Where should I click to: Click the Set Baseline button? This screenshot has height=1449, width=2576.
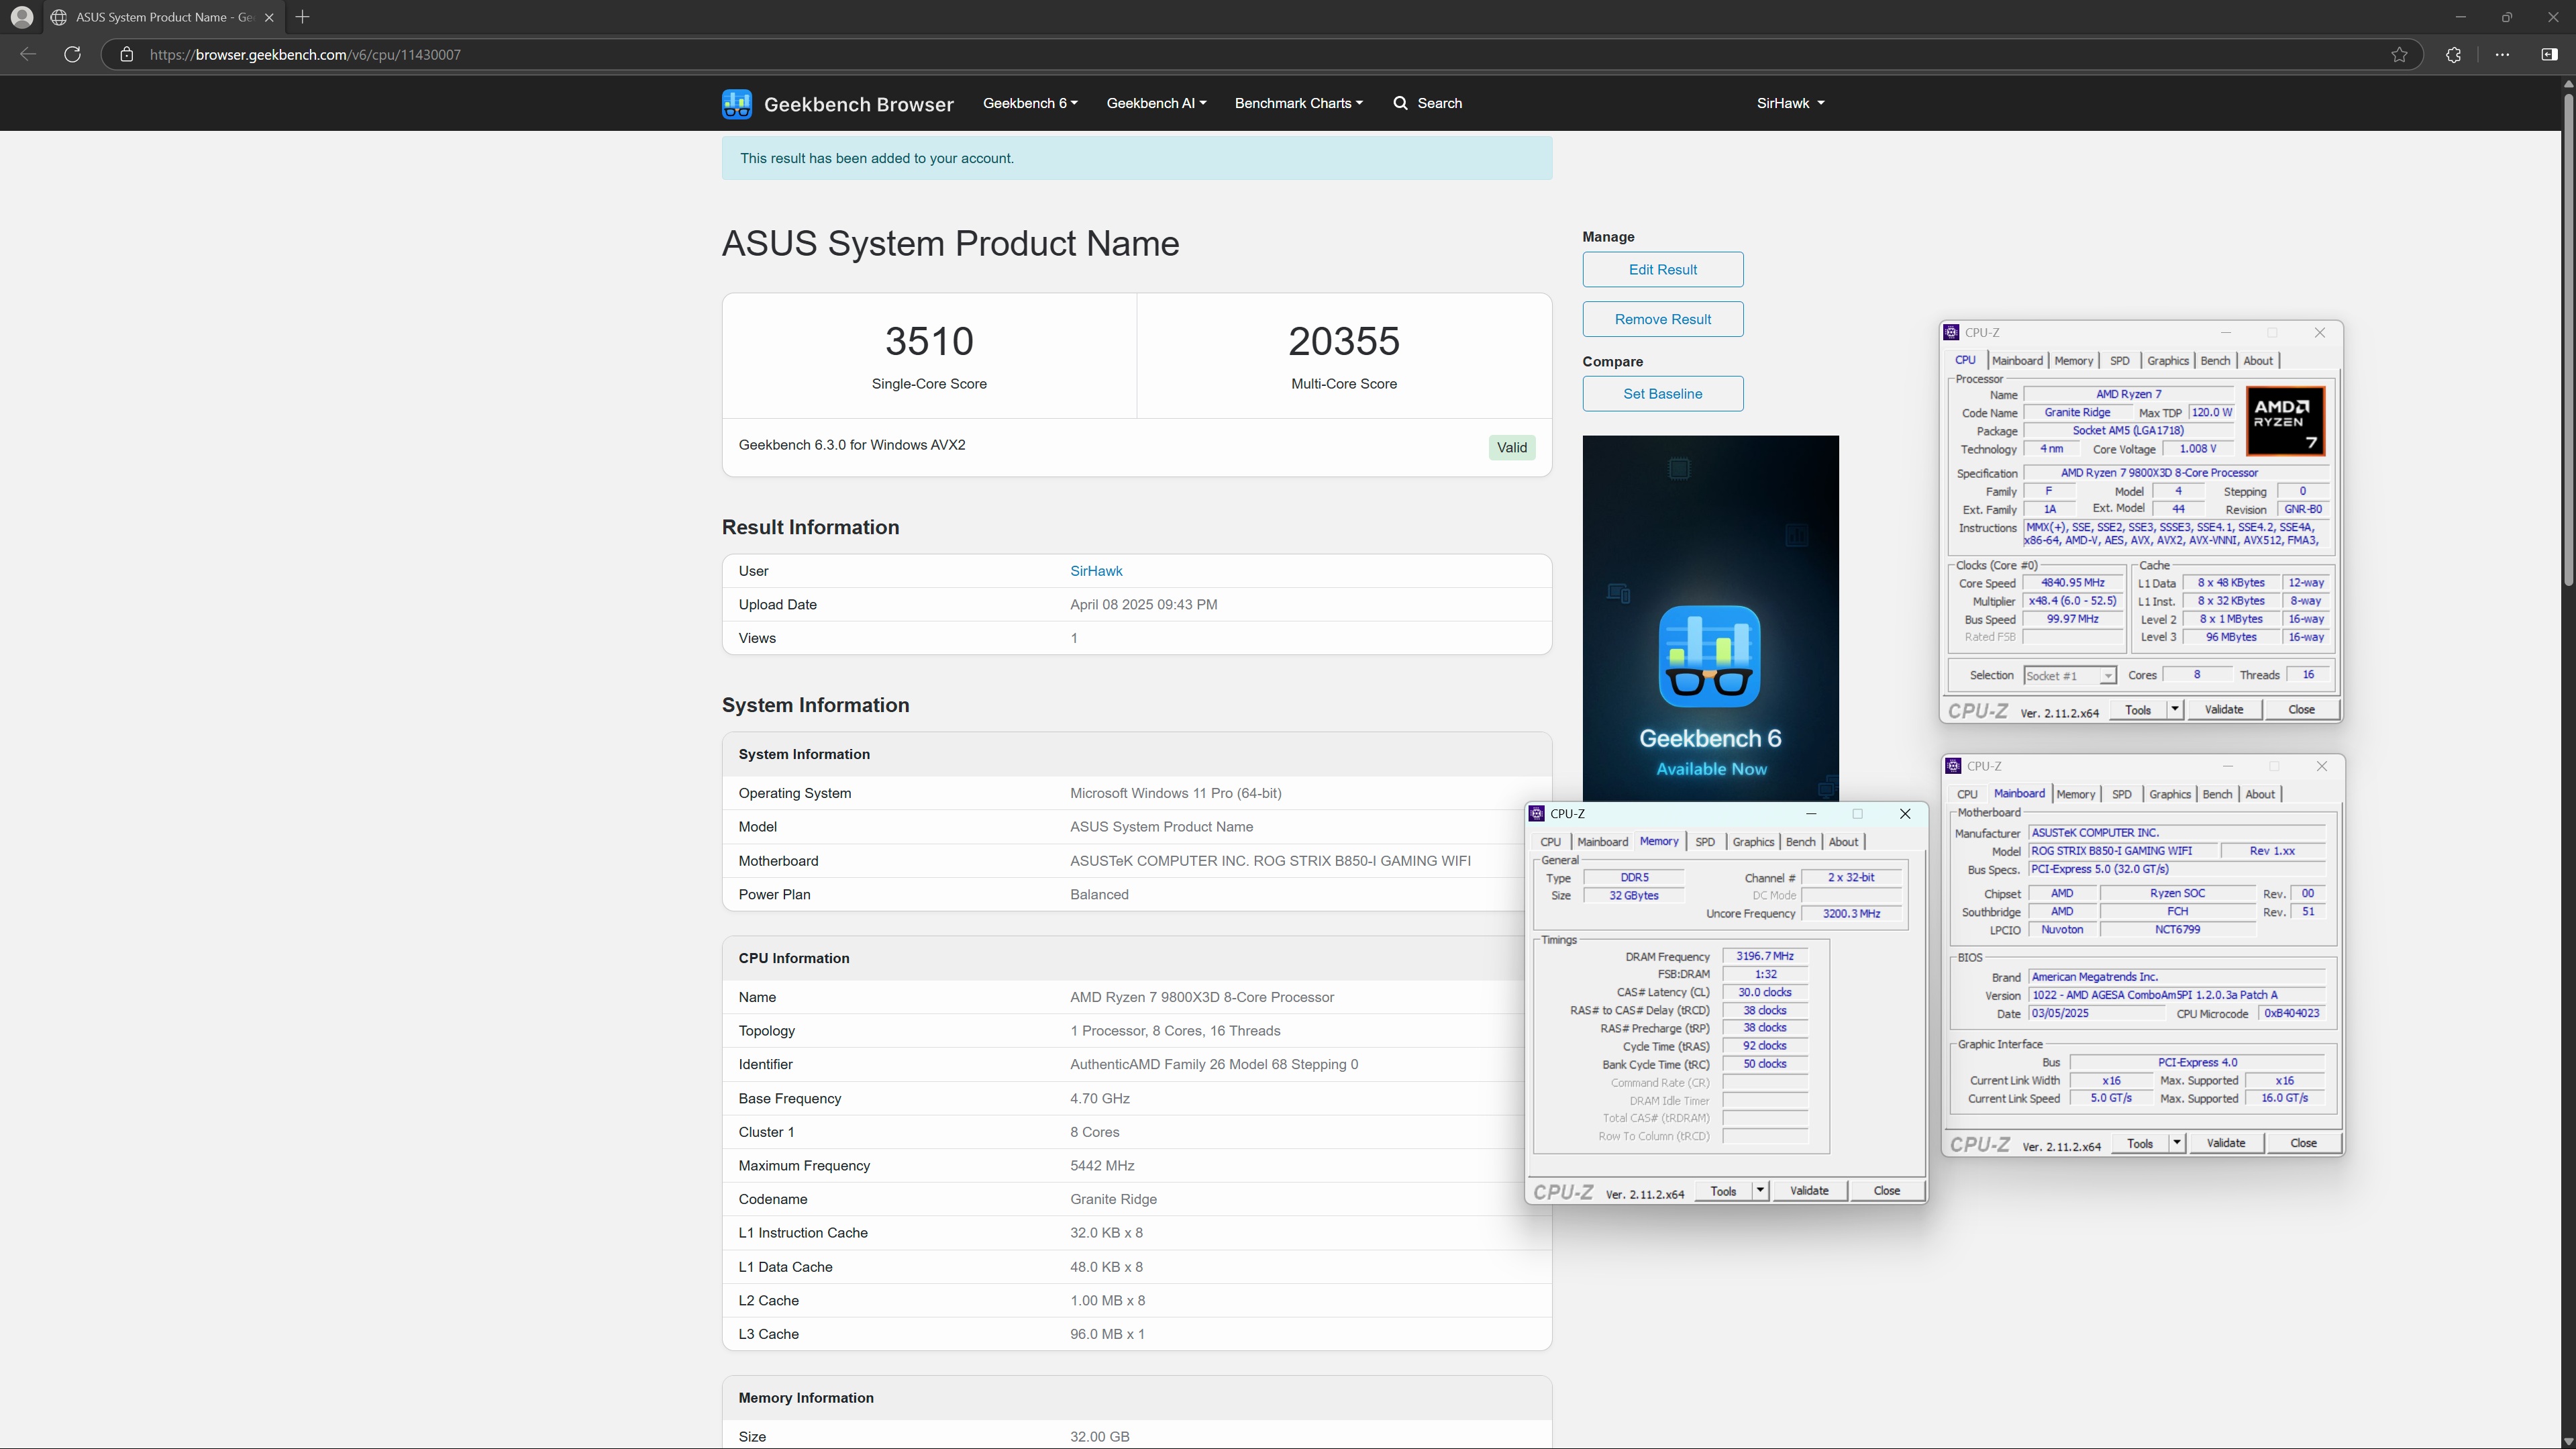(x=1662, y=393)
